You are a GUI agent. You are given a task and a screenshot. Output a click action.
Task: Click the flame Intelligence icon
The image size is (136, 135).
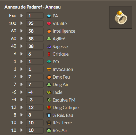[49, 31]
